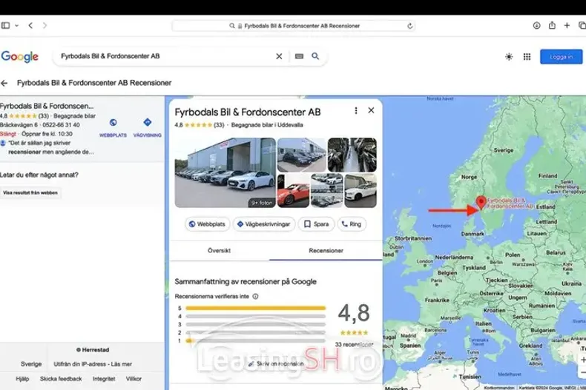This screenshot has width=586, height=390.
Task: Switch to the Översikt tab
Action: pos(220,251)
